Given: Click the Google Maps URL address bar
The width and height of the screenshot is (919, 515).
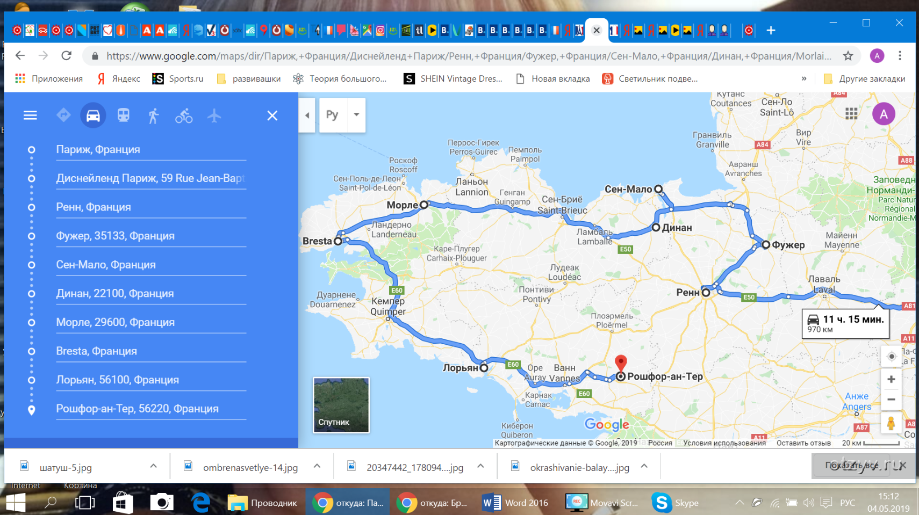Looking at the screenshot, I should pos(468,56).
